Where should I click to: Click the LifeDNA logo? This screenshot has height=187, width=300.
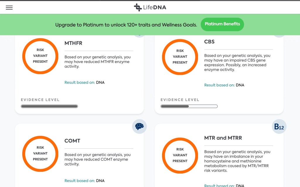pyautogui.click(x=150, y=8)
